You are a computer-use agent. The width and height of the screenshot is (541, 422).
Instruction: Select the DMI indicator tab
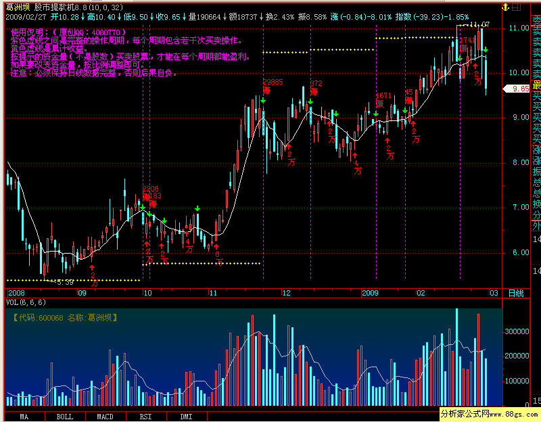coord(187,417)
